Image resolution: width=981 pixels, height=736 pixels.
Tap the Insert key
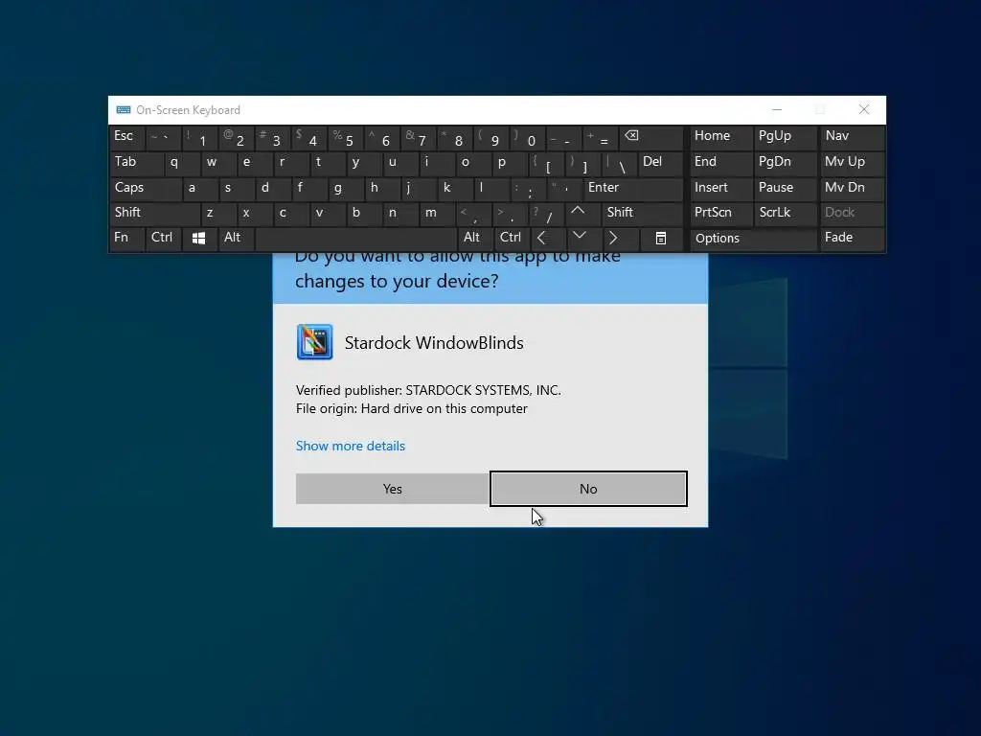coord(720,188)
